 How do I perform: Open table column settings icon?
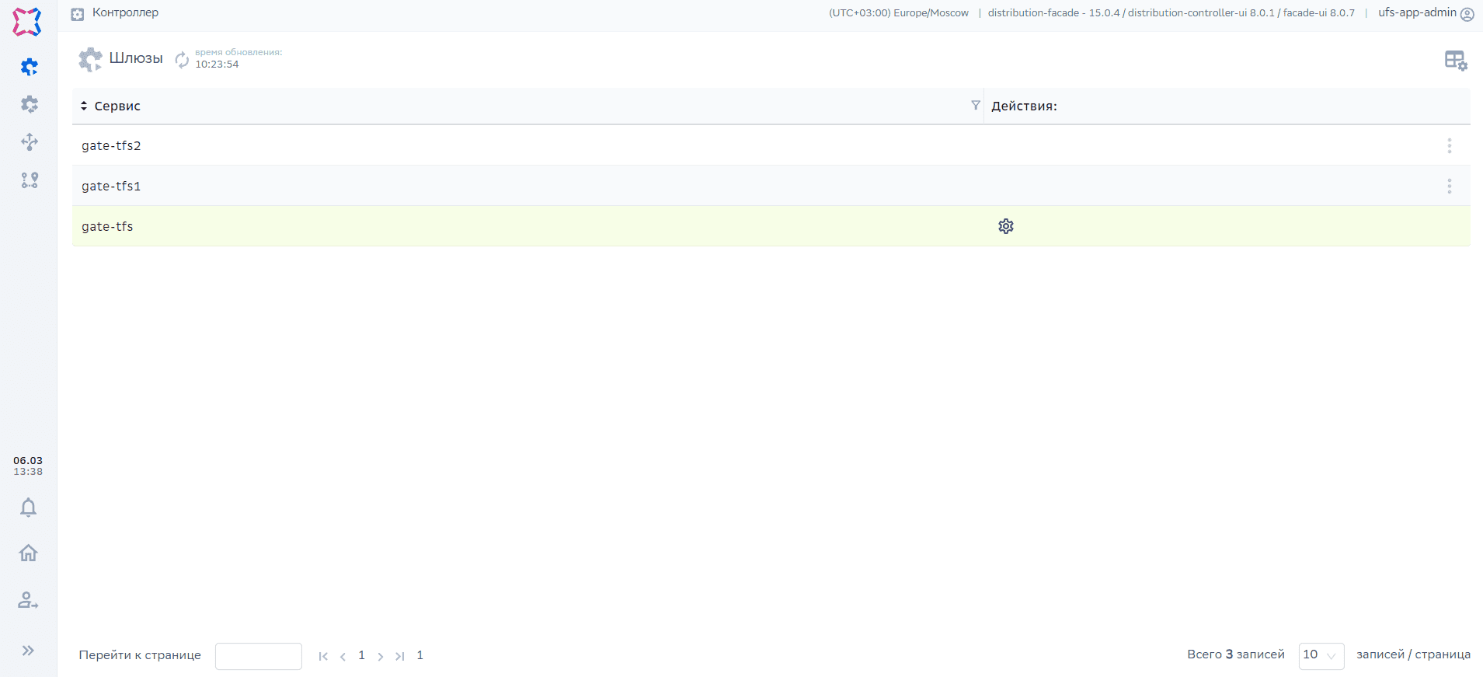1455,60
